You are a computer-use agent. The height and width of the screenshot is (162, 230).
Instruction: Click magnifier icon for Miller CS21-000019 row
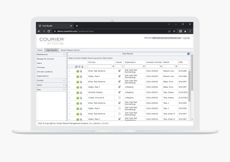[81, 114]
